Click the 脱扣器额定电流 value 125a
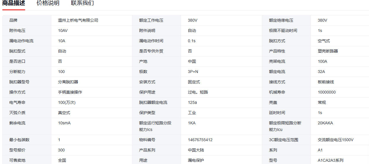The image size is (369, 164). 192,102
